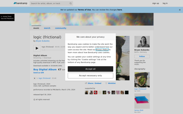Open the last black supporter avatar

(127, 92)
